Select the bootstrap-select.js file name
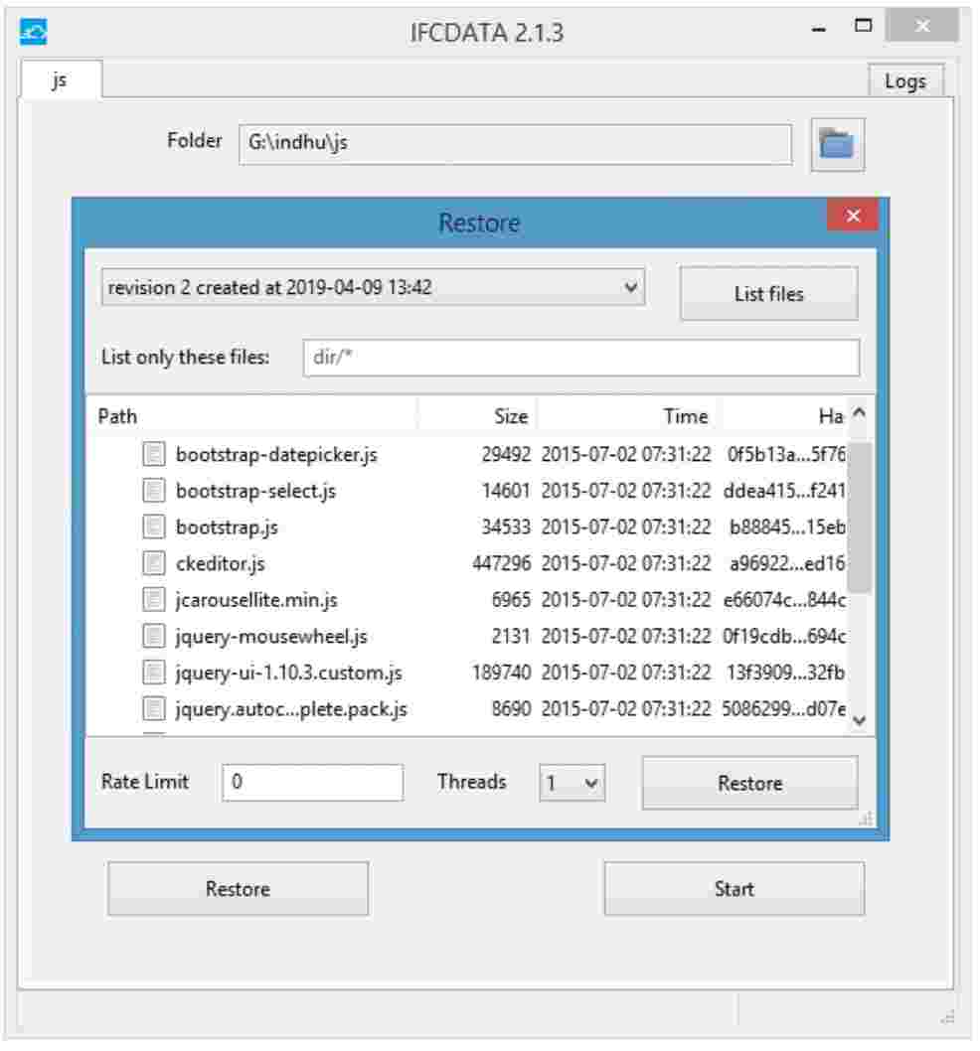The height and width of the screenshot is (1051, 980). tap(255, 491)
